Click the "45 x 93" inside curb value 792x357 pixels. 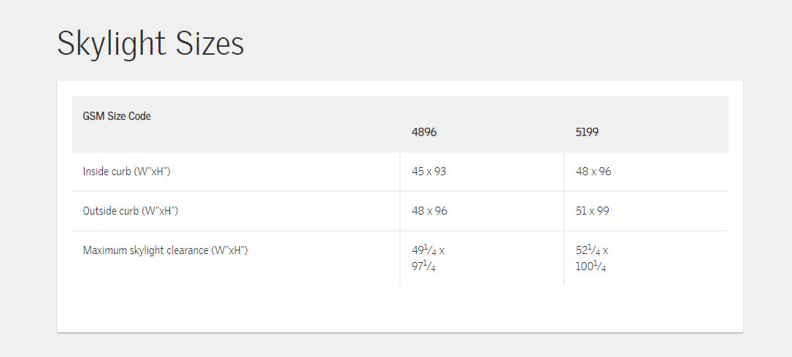(428, 172)
